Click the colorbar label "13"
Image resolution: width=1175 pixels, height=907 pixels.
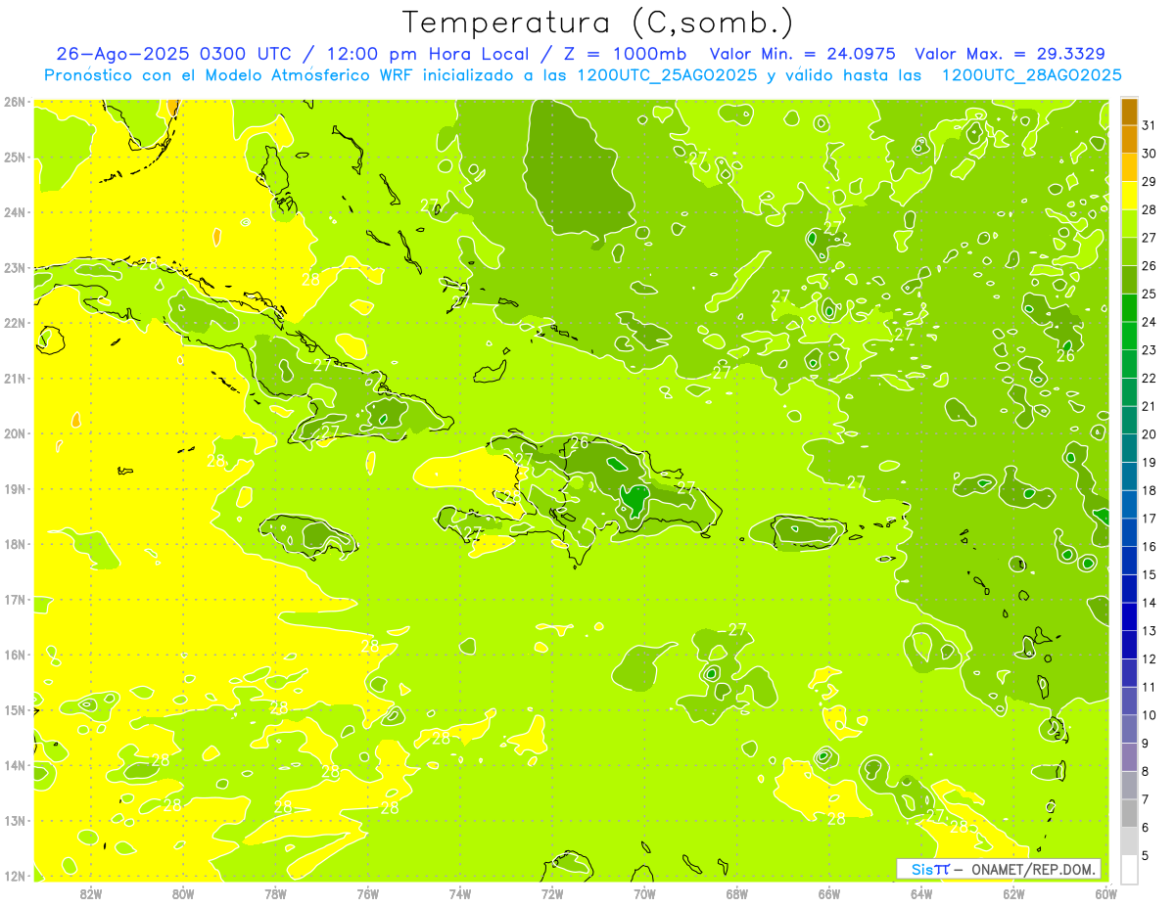[1150, 631]
